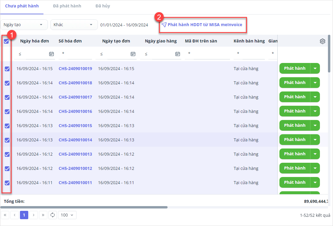Open calendar picker in Ngày hóa đơn filter
Image resolution: width=333 pixels, height=226 pixels.
(51, 54)
